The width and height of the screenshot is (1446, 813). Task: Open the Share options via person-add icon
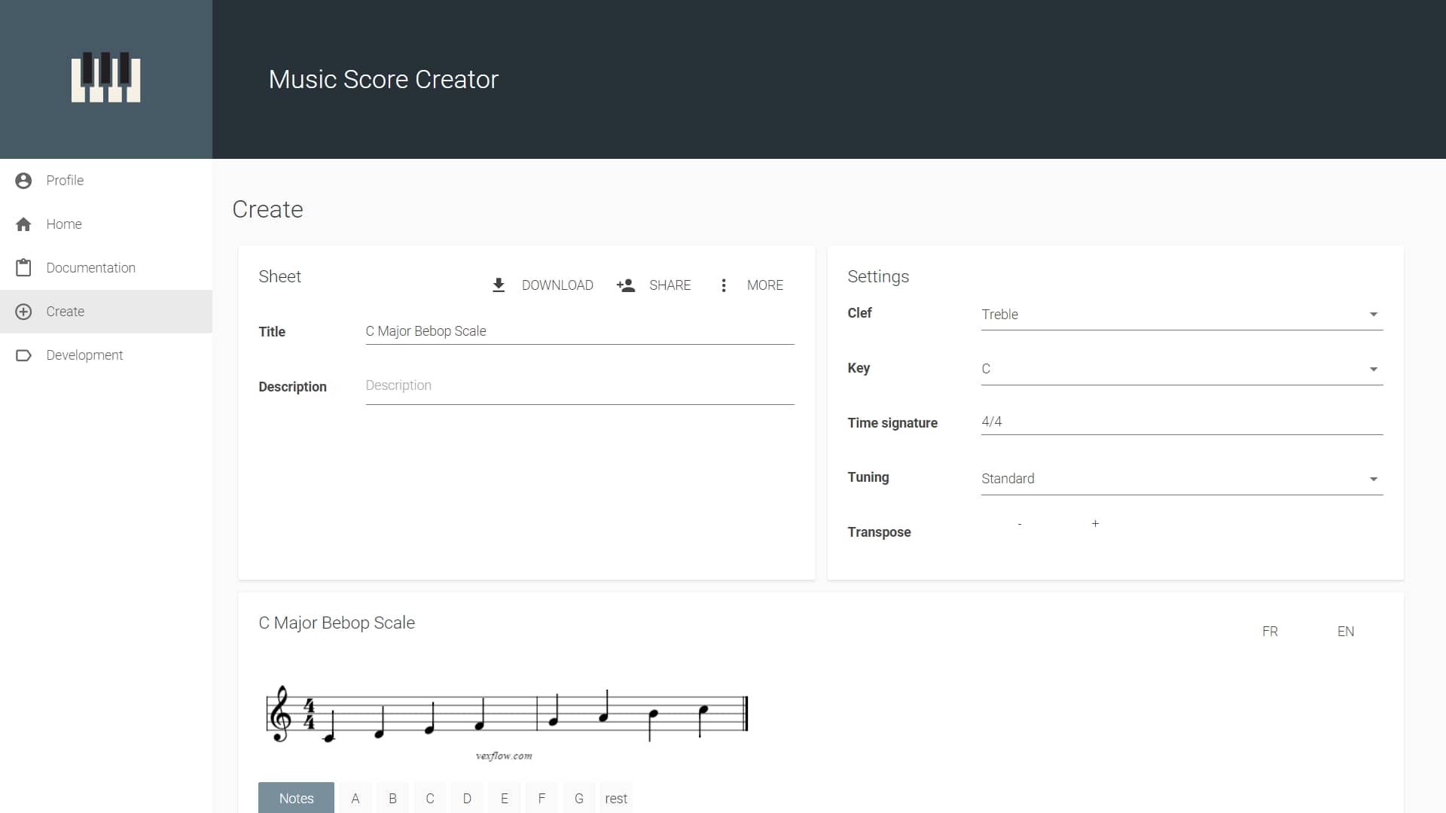(626, 285)
